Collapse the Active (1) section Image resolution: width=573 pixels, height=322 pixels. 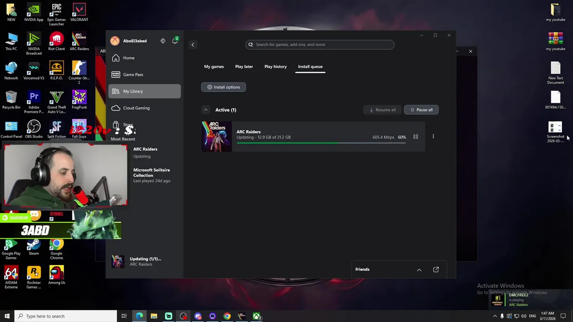click(x=206, y=110)
